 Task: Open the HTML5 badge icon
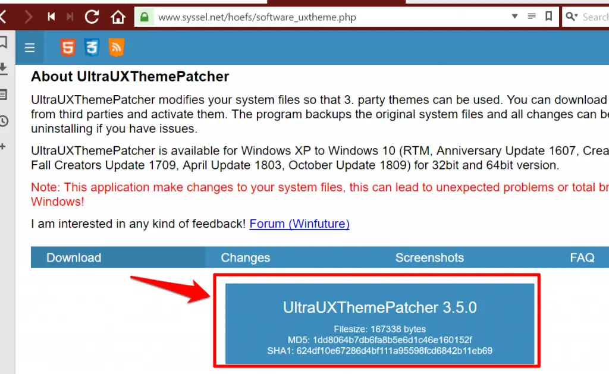(x=68, y=48)
